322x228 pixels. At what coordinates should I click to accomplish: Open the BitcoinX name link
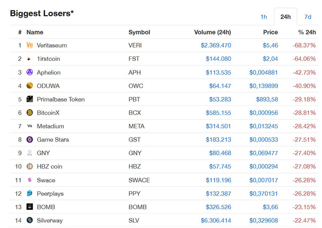point(48,113)
